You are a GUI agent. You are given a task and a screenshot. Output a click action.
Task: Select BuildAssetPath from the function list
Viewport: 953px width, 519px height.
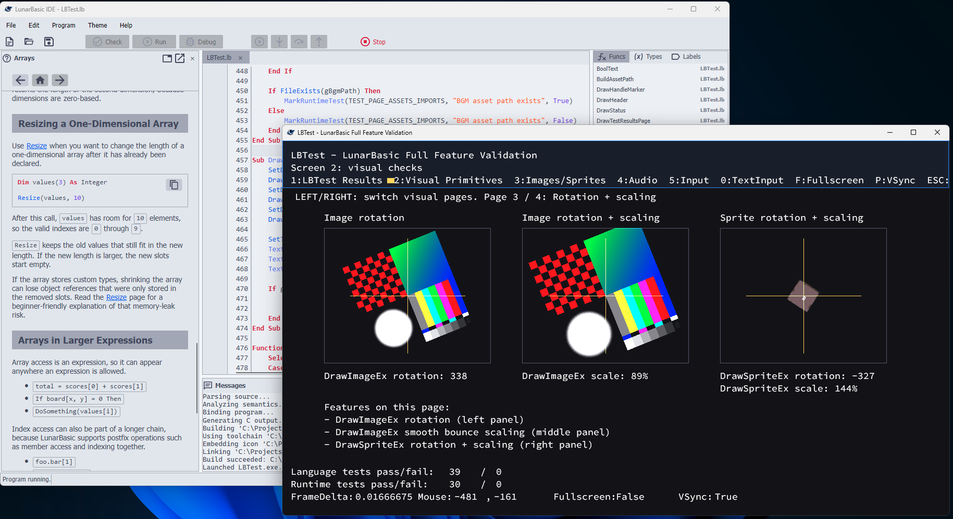(x=616, y=79)
